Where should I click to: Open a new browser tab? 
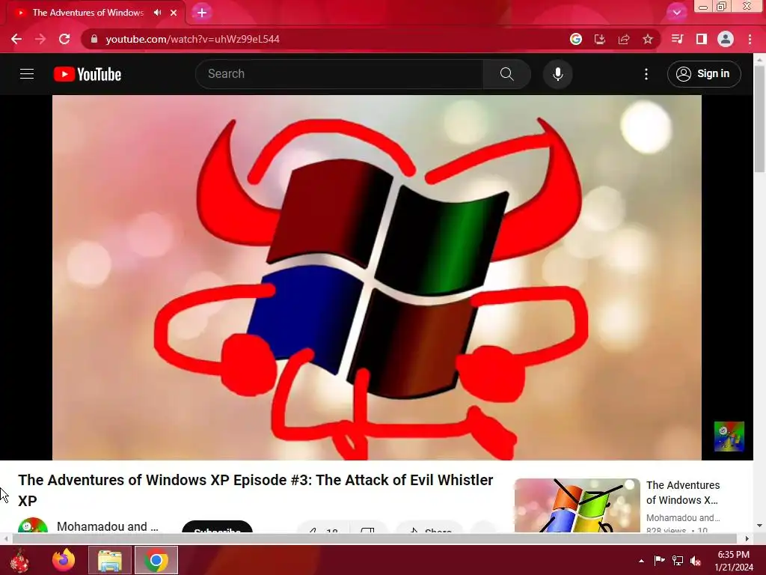point(202,13)
